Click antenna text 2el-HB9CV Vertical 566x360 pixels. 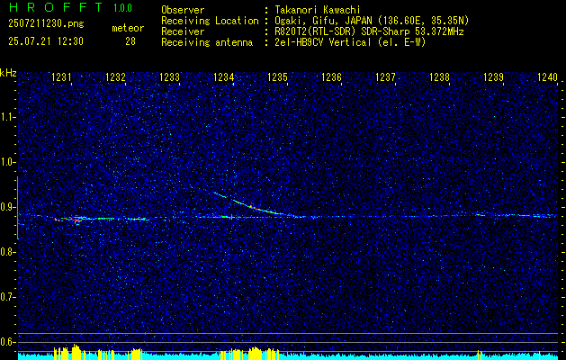pos(321,42)
